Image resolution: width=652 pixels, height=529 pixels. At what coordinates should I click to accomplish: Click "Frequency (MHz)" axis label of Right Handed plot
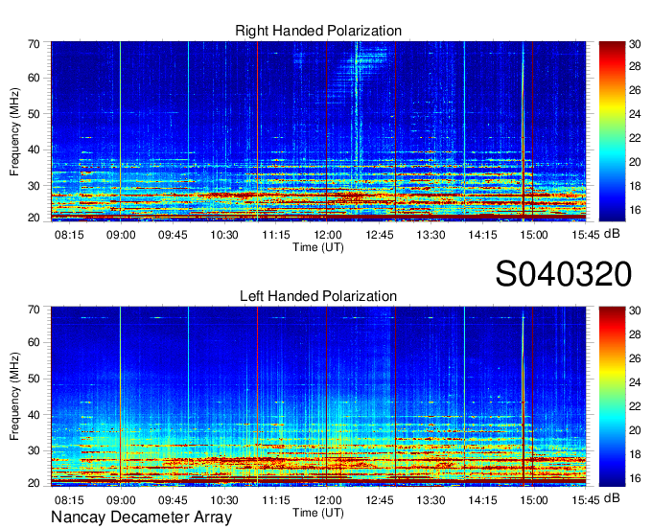(x=14, y=131)
